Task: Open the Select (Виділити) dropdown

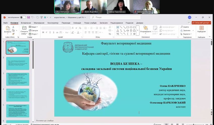Action: [x=186, y=34]
